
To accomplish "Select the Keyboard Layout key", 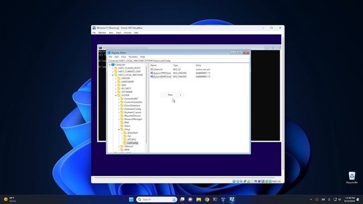I will [x=133, y=112].
